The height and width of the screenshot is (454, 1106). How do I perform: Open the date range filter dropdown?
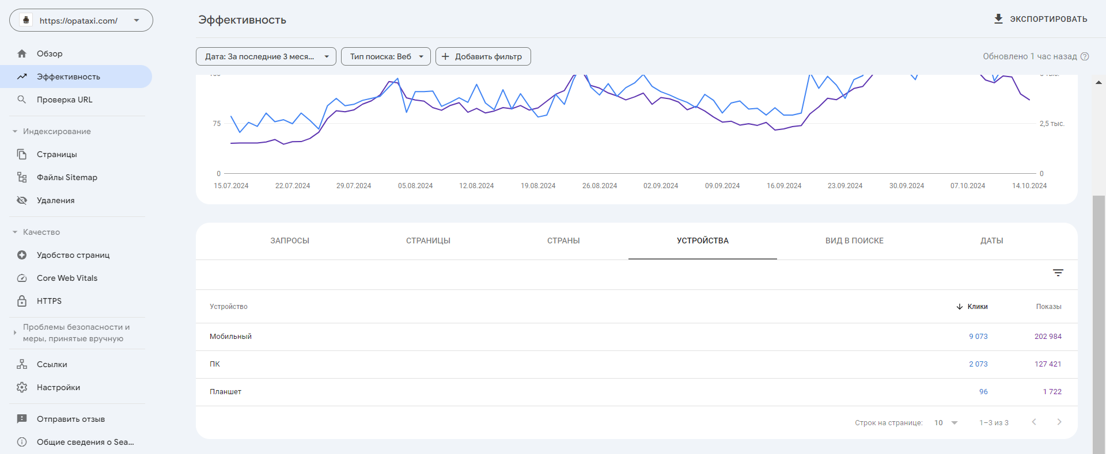point(266,56)
